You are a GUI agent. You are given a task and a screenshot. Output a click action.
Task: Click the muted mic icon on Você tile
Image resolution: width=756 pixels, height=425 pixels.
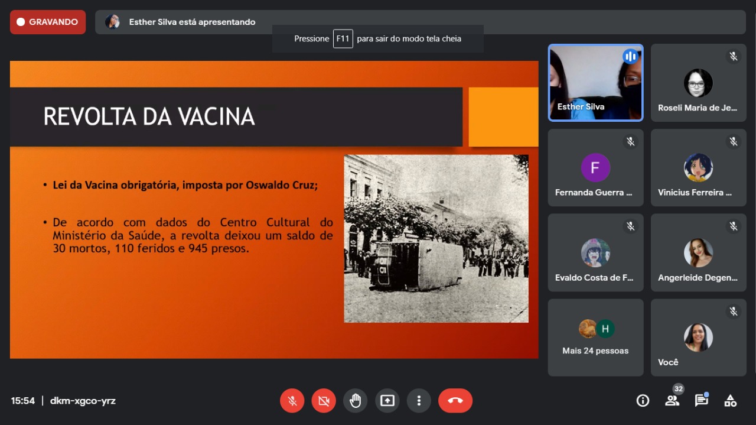(734, 312)
